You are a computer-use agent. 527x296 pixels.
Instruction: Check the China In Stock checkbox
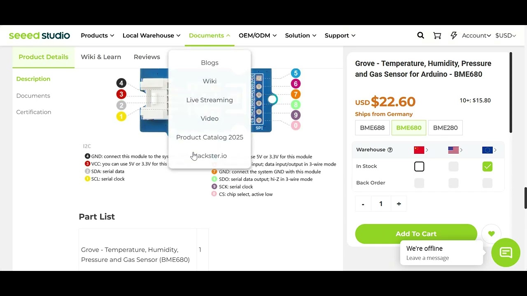point(419,166)
